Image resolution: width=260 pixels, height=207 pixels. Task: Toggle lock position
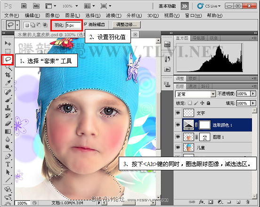(x=202, y=103)
